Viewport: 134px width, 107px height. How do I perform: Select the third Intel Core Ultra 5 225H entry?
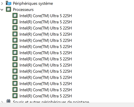46,28
